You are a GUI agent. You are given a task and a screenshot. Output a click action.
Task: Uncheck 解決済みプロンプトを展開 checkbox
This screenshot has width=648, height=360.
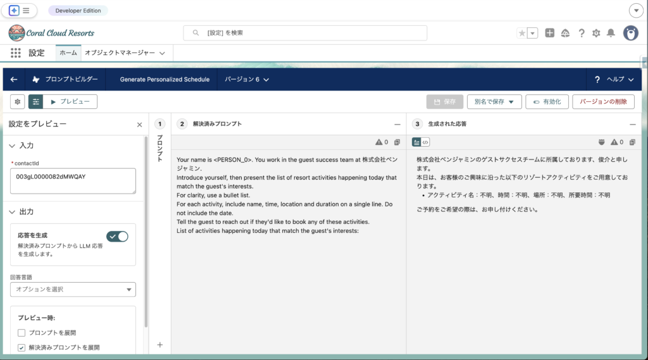(x=22, y=347)
